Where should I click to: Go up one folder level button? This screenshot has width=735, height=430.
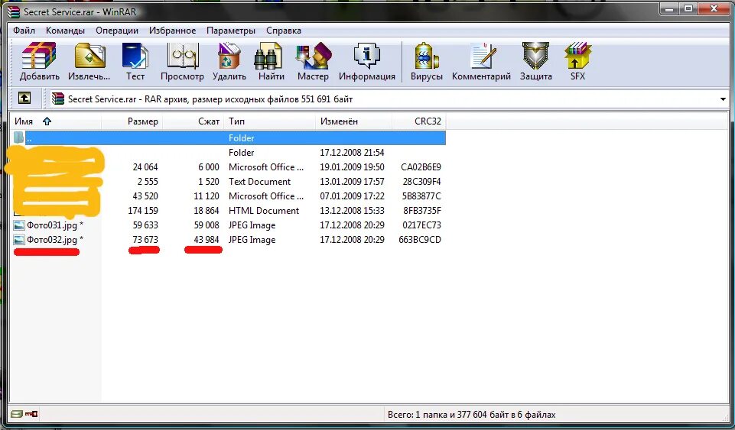click(x=24, y=98)
